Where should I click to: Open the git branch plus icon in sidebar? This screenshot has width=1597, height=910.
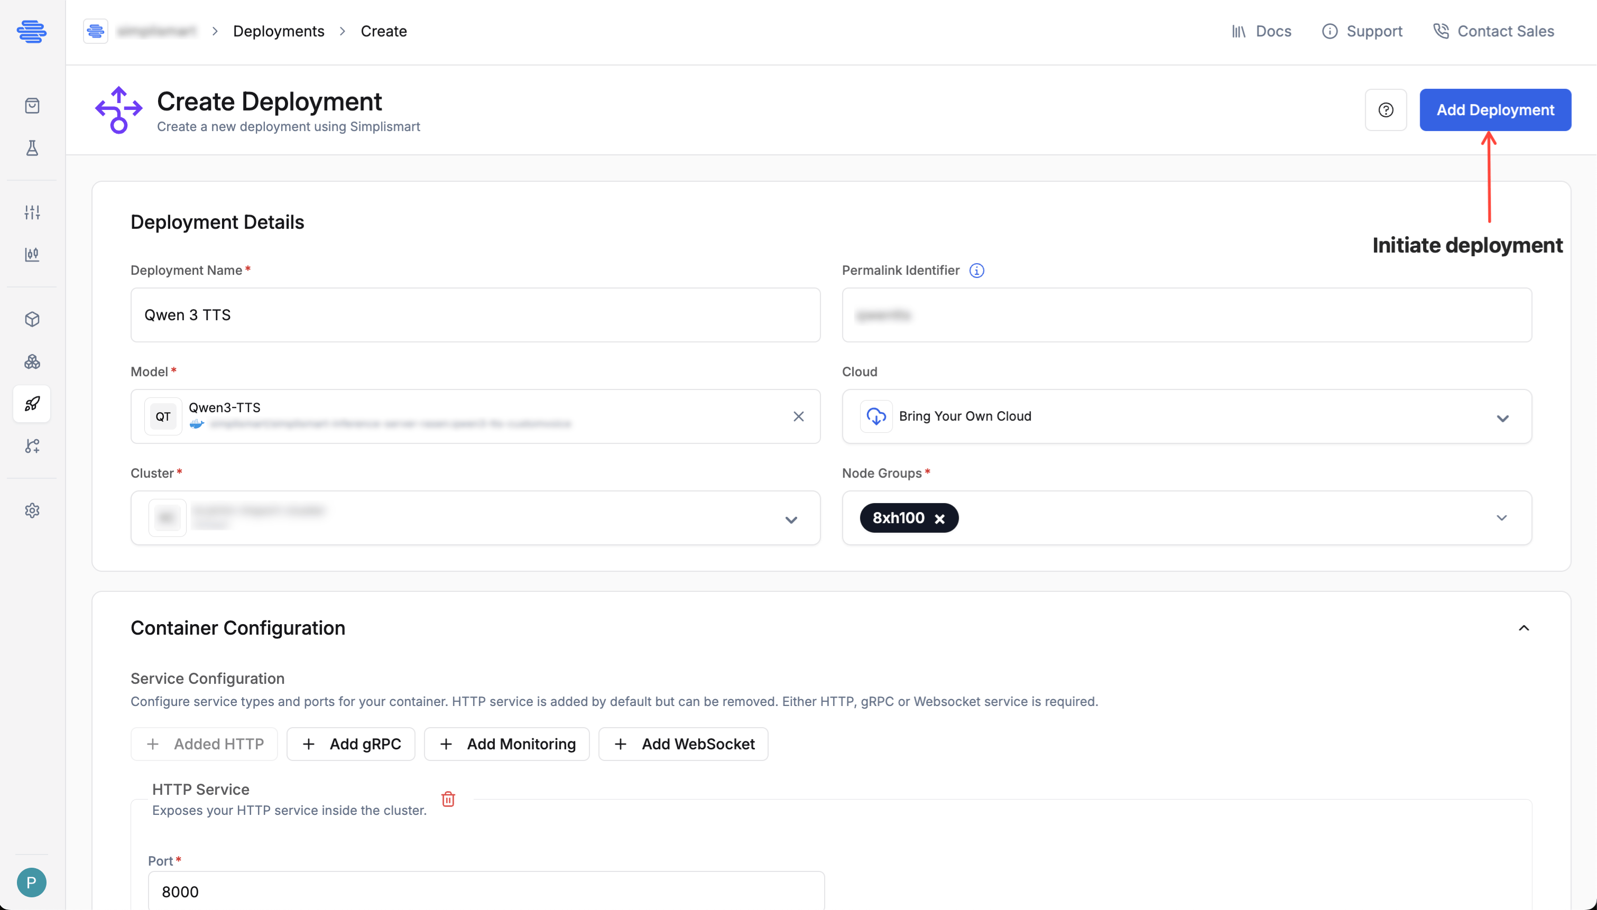[x=32, y=445]
